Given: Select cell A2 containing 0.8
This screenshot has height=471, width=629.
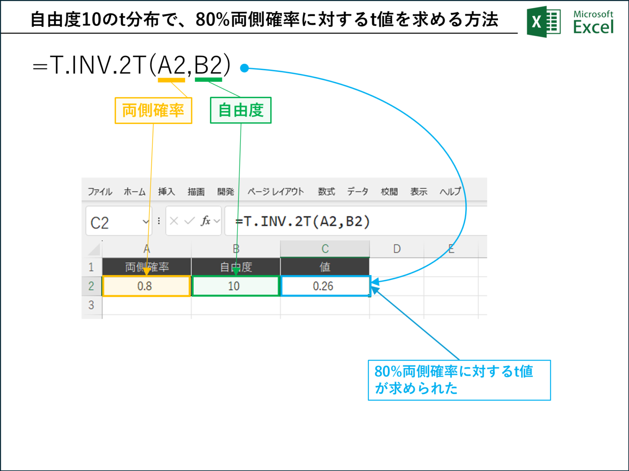Looking at the screenshot, I should click(x=146, y=286).
